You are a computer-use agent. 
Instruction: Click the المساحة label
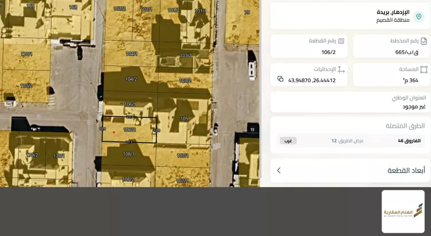(x=409, y=69)
